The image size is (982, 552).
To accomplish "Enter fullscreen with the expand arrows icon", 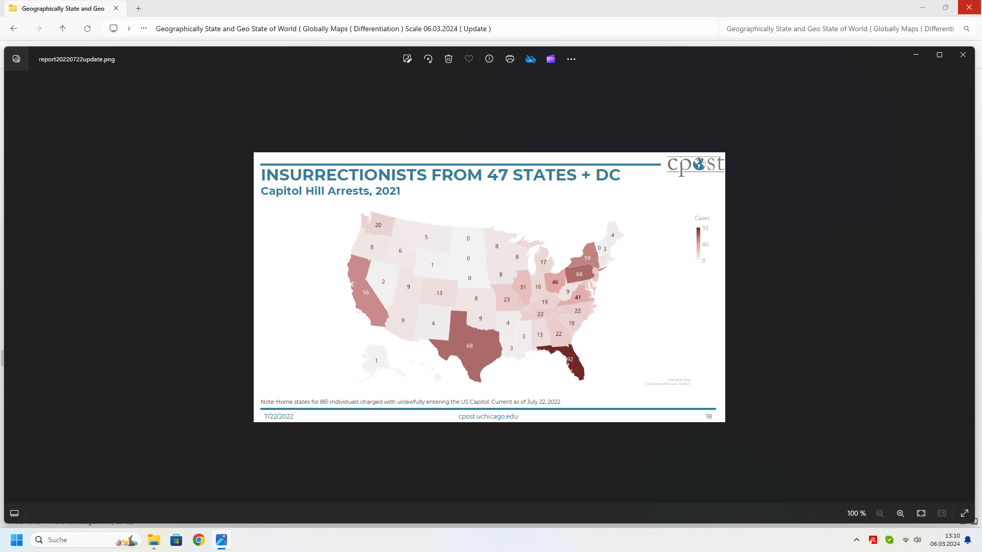I will tap(965, 513).
